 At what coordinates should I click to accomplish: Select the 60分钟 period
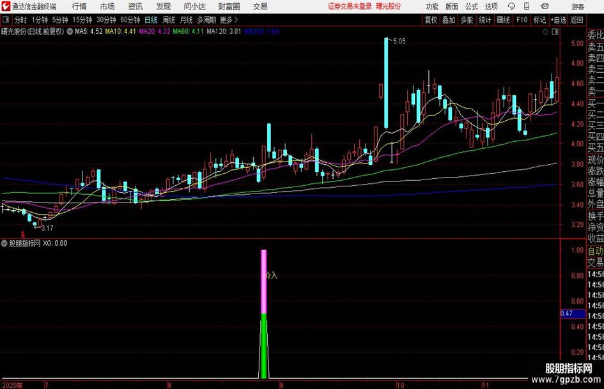tap(130, 20)
